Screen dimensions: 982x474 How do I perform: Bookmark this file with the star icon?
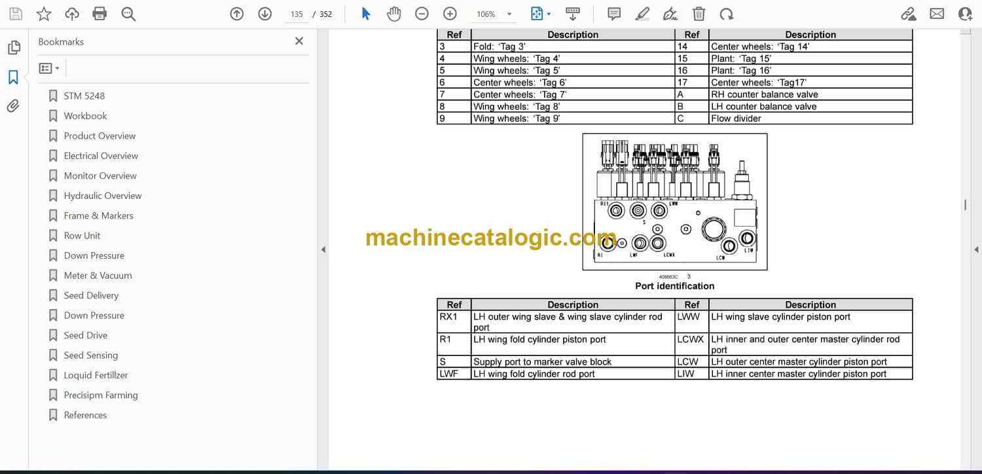tap(44, 14)
